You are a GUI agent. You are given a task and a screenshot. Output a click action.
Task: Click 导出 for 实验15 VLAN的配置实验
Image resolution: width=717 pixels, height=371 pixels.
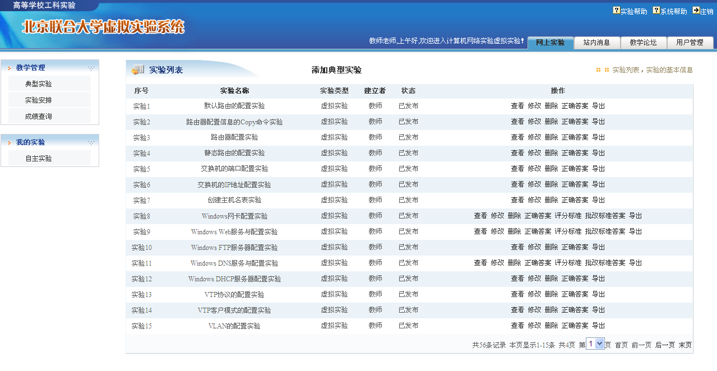pyautogui.click(x=598, y=326)
